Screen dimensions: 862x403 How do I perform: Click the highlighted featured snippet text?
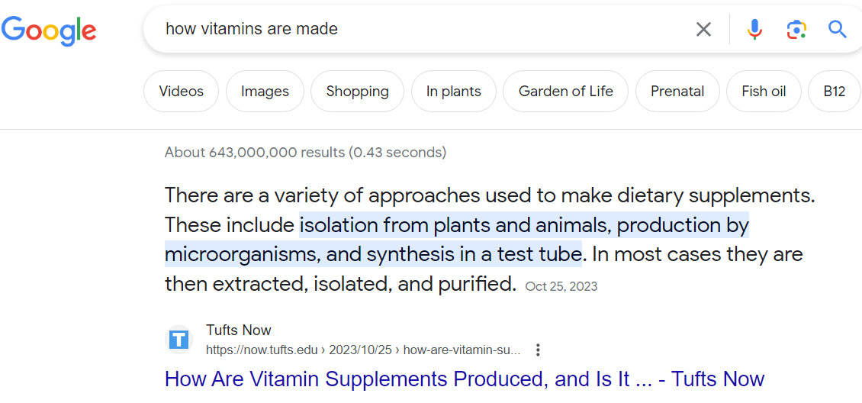(458, 240)
